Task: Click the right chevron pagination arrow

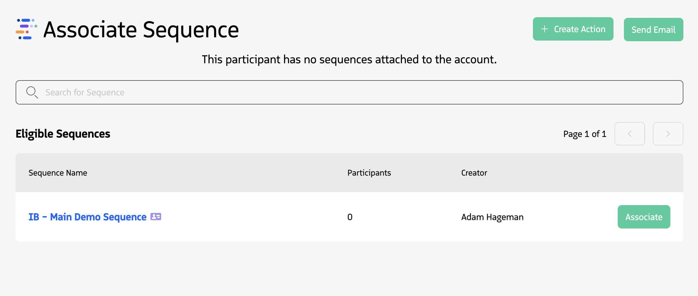Action: (668, 134)
